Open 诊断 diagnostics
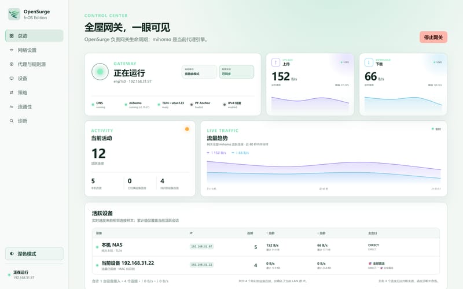The height and width of the screenshot is (289, 463). [x=34, y=121]
